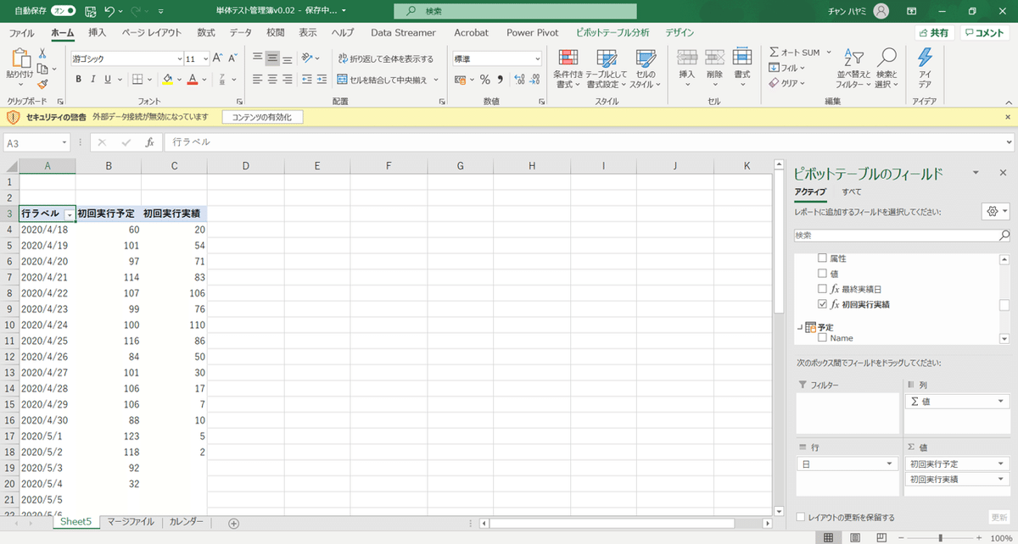Click the Fill (フィル) button
1018x544 pixels.
786,68
